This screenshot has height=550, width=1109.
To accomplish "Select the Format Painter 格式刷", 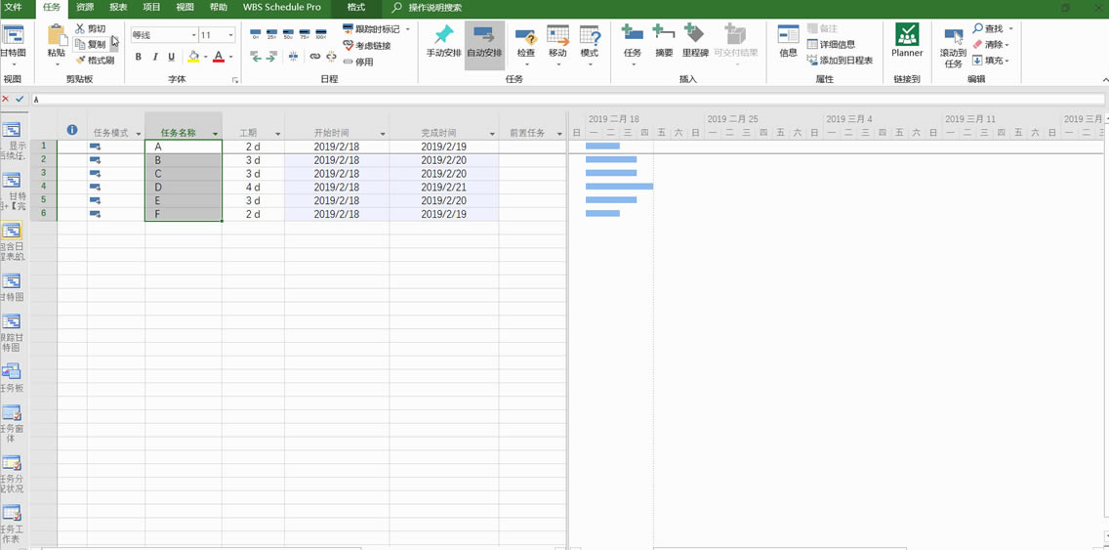I will point(95,61).
